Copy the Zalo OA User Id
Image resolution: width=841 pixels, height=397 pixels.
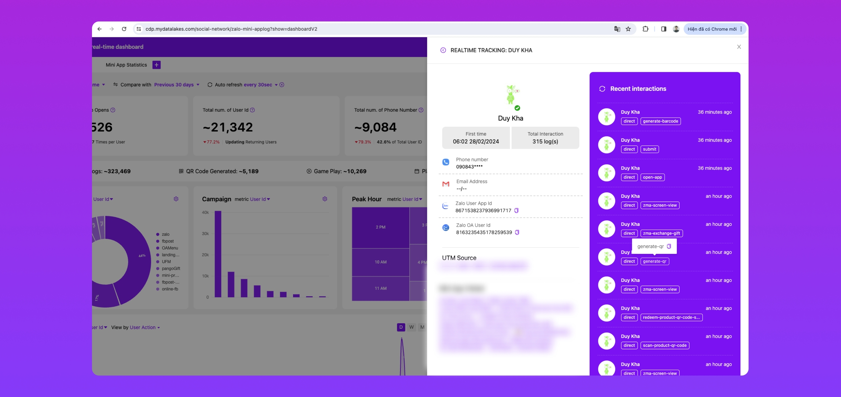click(x=517, y=232)
